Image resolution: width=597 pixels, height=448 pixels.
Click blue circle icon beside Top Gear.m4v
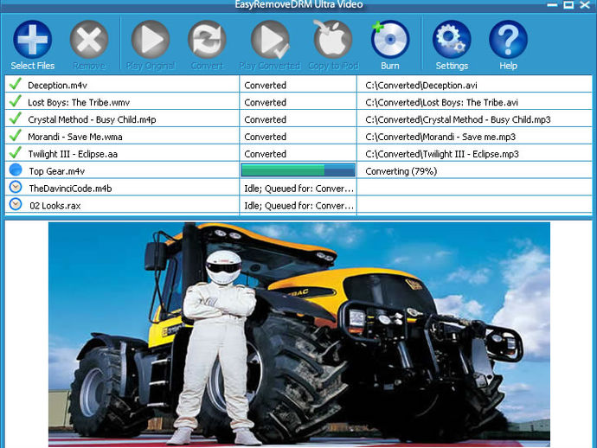pos(16,170)
